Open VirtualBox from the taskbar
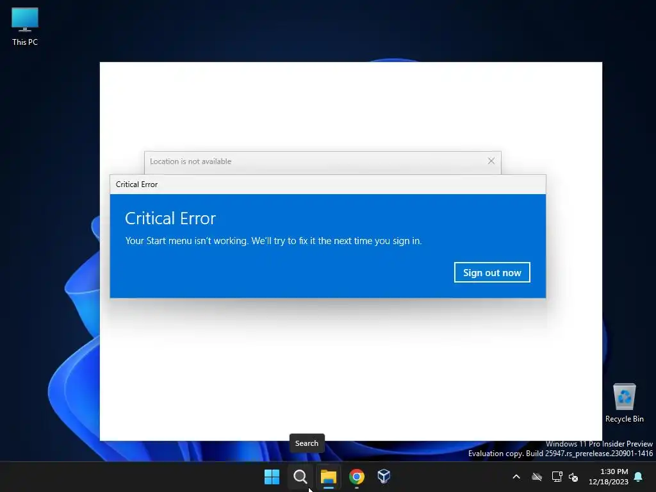This screenshot has height=492, width=656. 384,477
